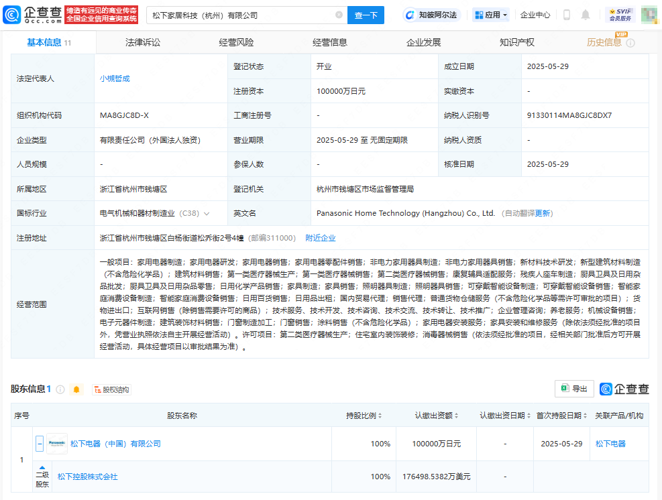This screenshot has height=500, width=662.
Task: Export the shareholder table with 导出
Action: 574,389
